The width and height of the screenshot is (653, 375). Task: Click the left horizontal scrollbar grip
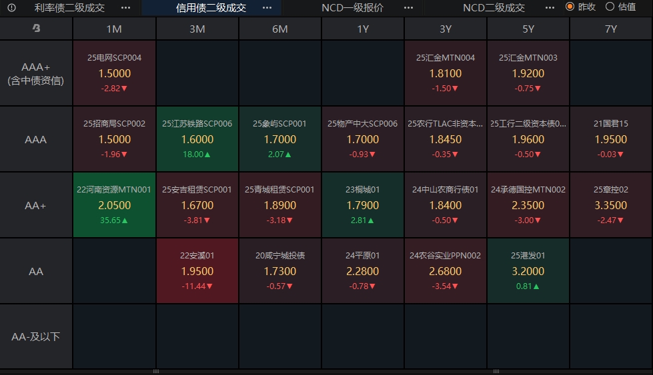click(x=156, y=371)
